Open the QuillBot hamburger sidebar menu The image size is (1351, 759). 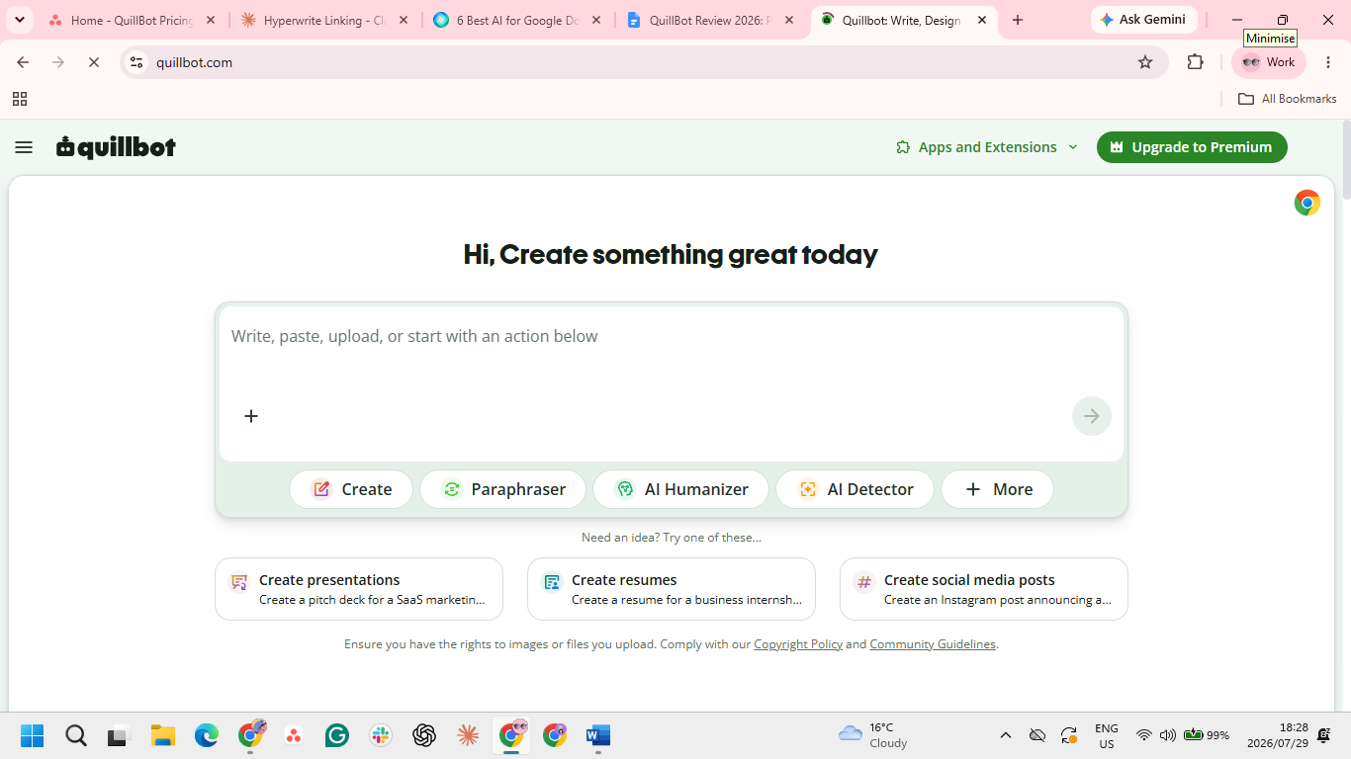[24, 147]
